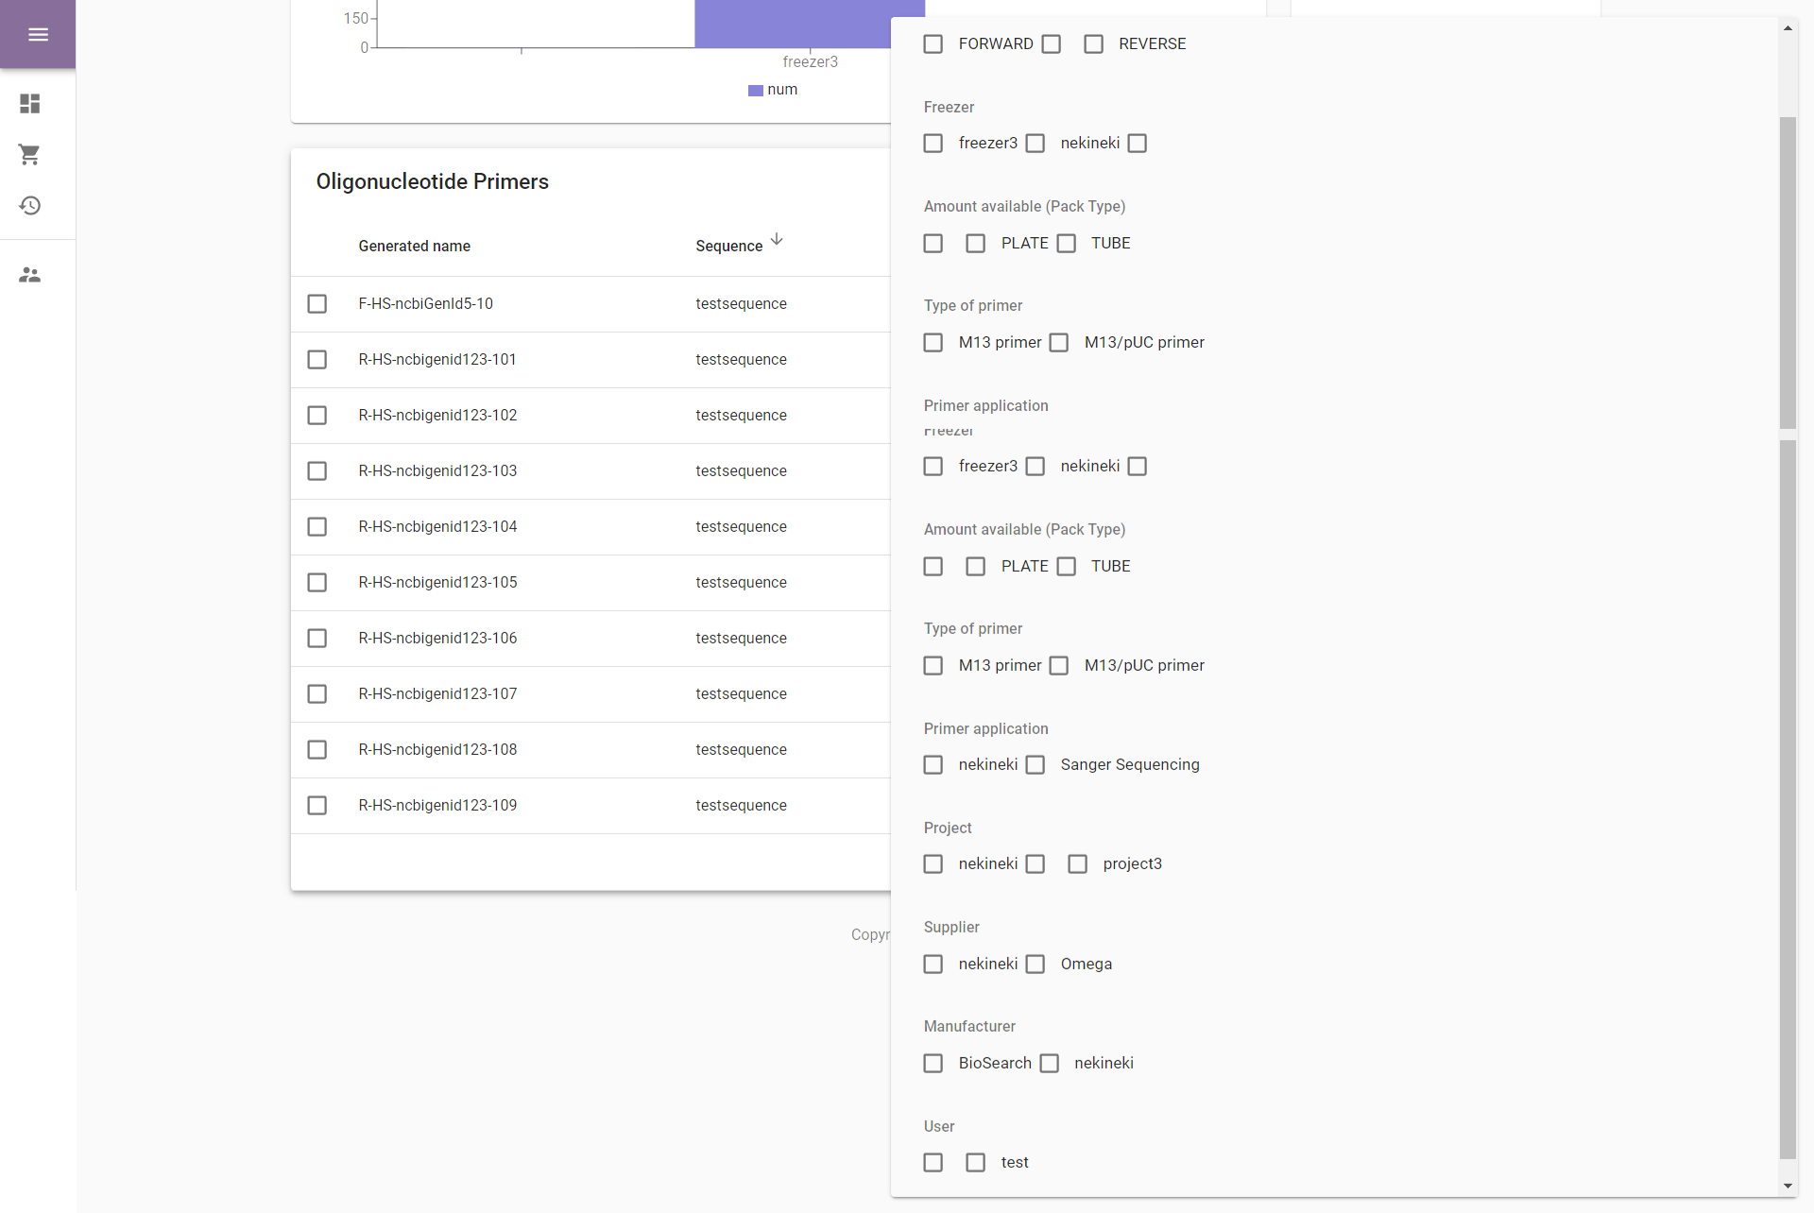Click the filter panel scrollbar down arrow

(x=1788, y=1186)
